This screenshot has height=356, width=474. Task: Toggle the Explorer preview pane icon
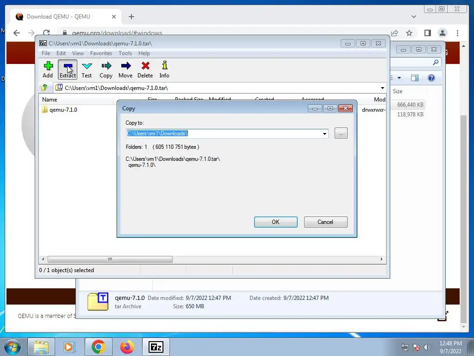coord(415,78)
